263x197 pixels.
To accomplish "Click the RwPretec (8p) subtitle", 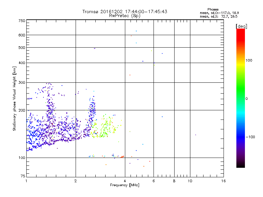I will tap(125, 16).
